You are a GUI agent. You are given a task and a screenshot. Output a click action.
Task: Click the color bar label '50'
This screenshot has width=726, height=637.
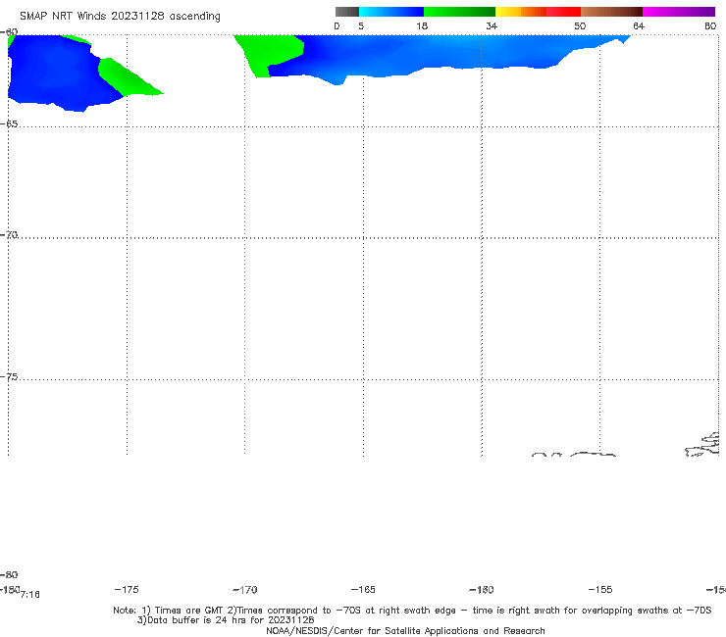[580, 26]
